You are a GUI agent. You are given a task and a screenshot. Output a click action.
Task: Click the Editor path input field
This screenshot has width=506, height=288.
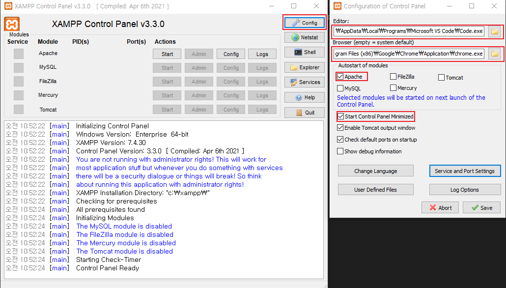(409, 31)
